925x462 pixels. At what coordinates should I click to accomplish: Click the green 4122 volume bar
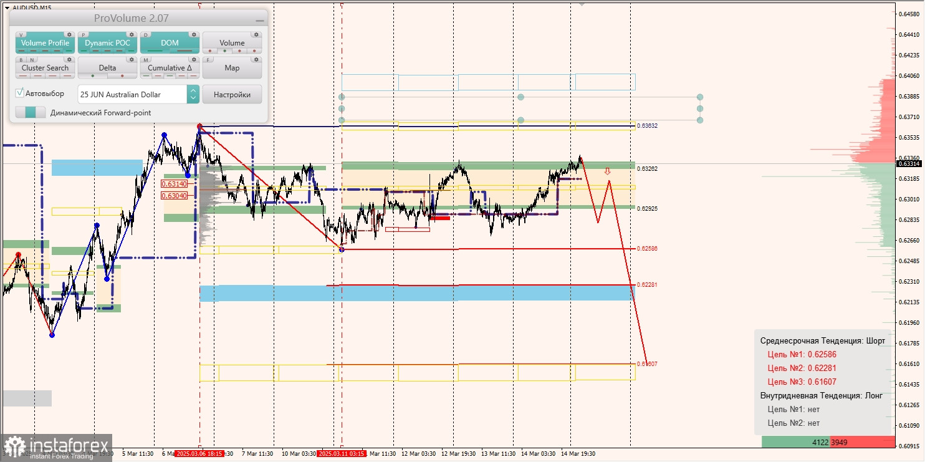(x=795, y=442)
